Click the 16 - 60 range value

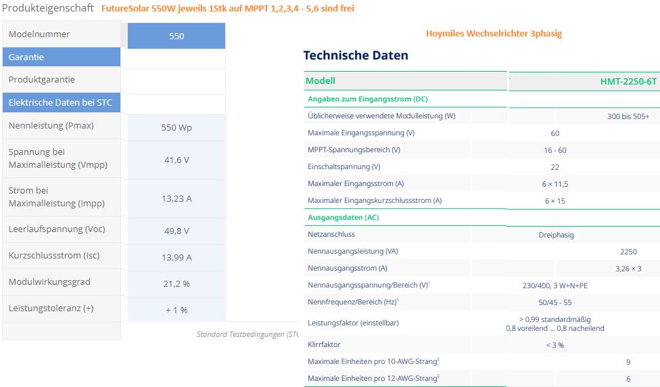click(x=555, y=150)
